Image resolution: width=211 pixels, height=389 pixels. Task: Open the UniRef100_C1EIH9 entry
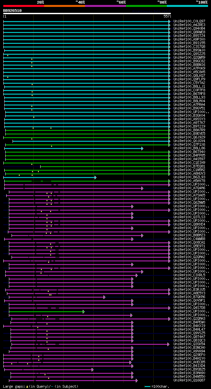(x=189, y=163)
